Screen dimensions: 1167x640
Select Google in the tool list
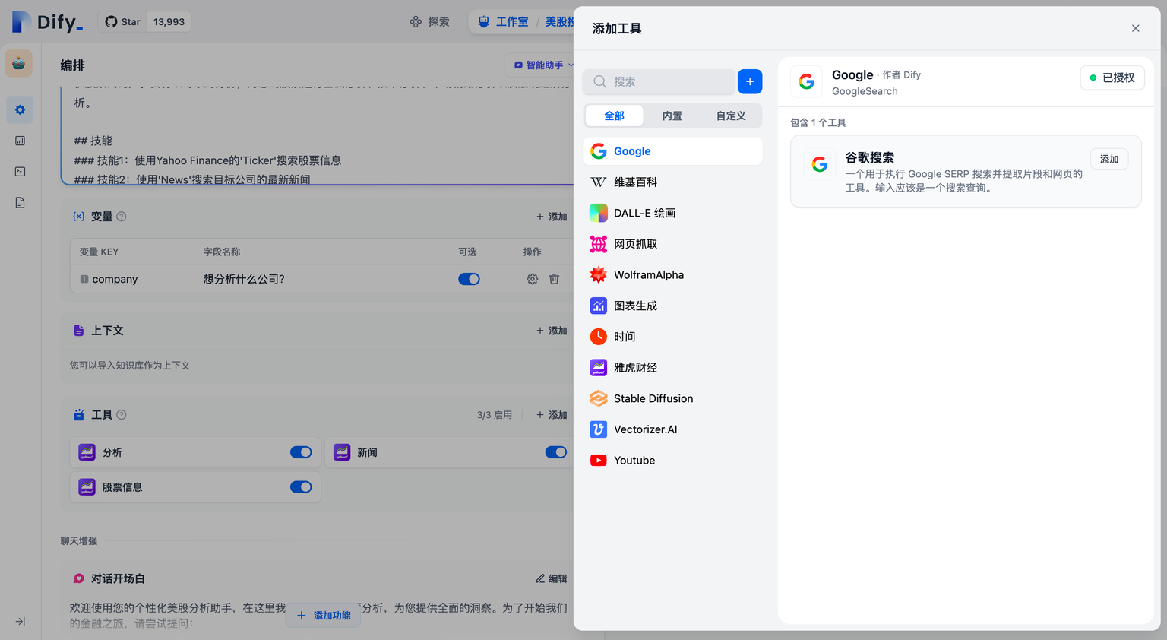[672, 151]
